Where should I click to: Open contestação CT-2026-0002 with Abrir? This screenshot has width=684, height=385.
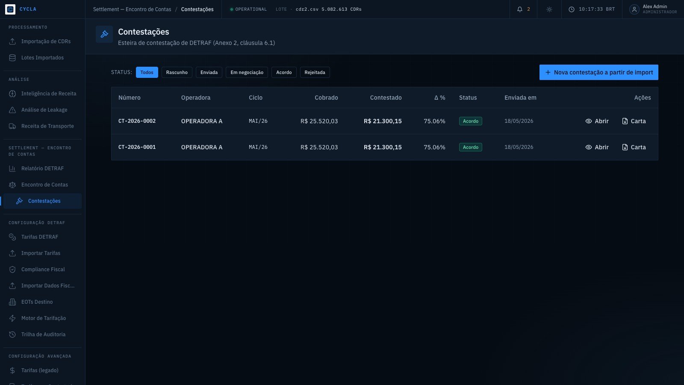[x=597, y=121]
